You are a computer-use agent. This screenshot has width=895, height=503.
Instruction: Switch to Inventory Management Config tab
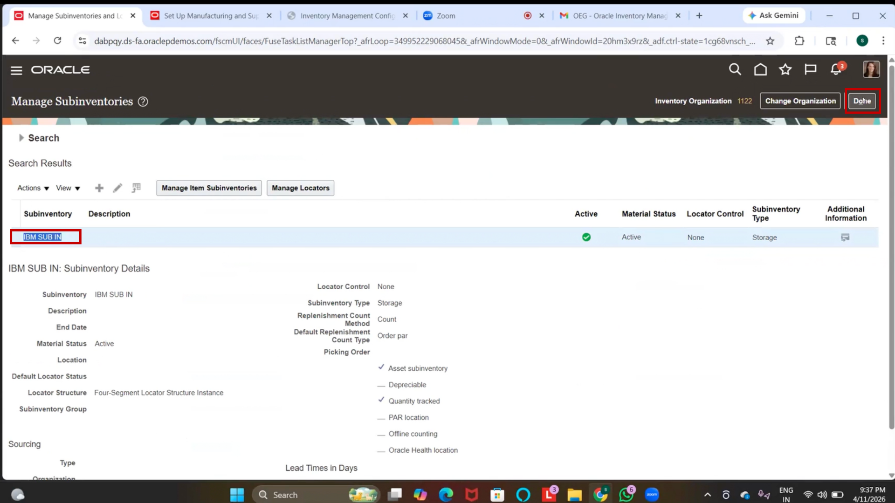pos(347,16)
